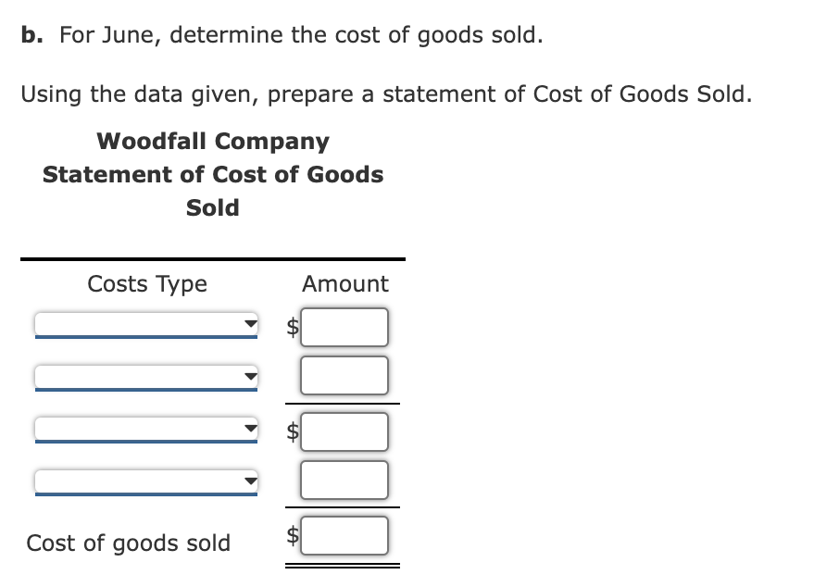This screenshot has height=587, width=839.
Task: Click inside the first Amount input box
Action: tap(344, 326)
